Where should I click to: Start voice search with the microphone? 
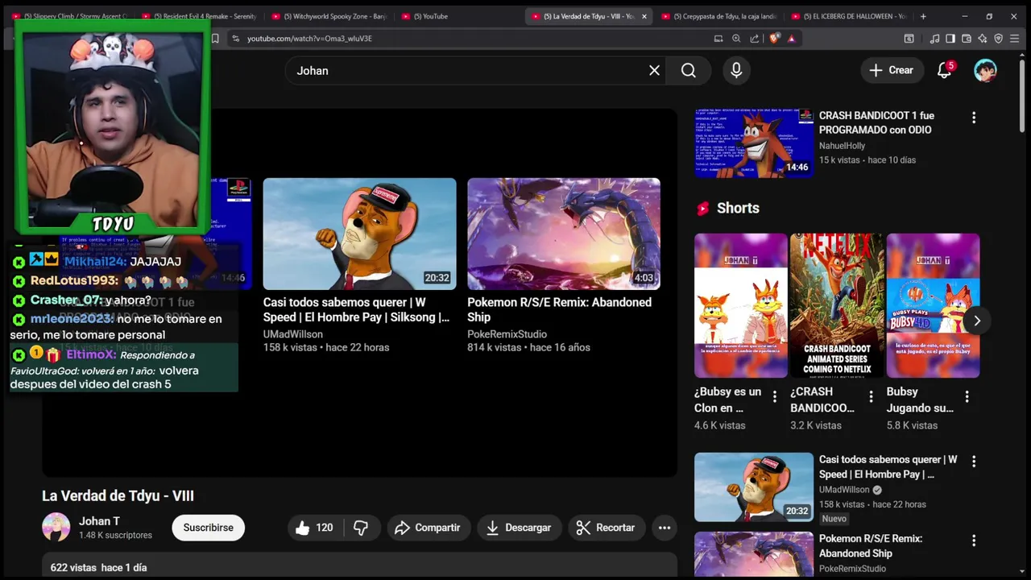[736, 71]
